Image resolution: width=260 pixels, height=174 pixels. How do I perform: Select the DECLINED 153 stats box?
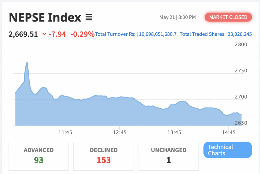point(104,156)
